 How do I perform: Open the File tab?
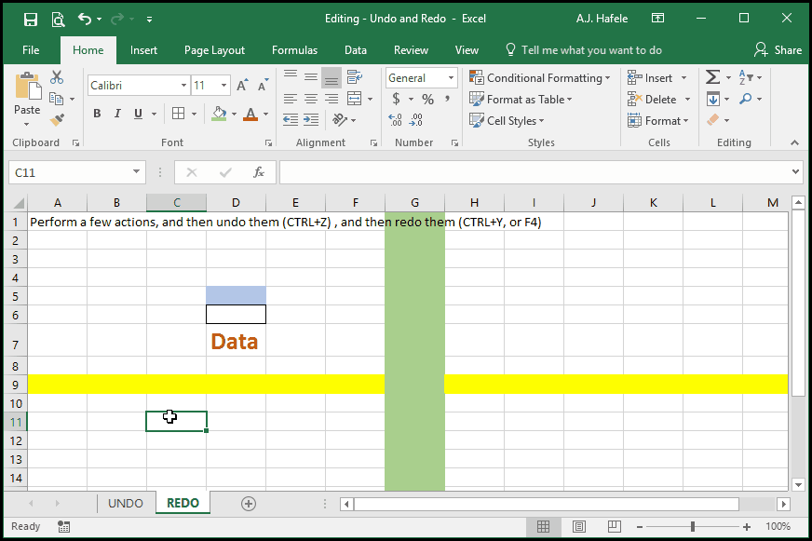(31, 50)
